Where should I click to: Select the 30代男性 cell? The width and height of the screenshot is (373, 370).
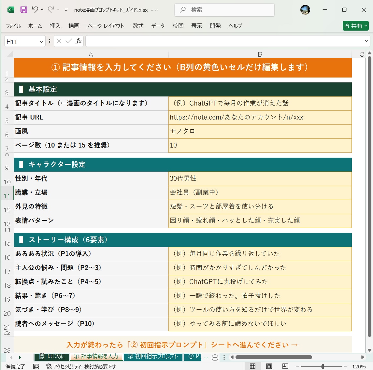coord(260,178)
